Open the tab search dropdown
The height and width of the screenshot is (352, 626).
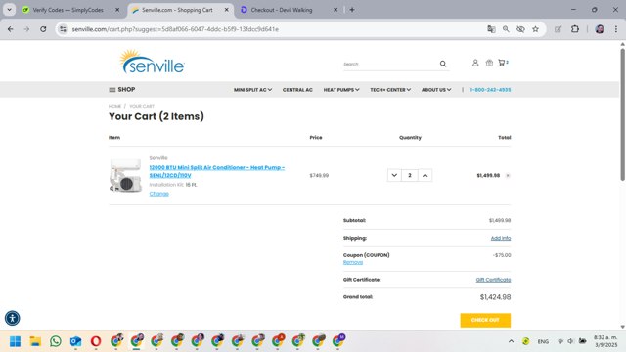(9, 10)
